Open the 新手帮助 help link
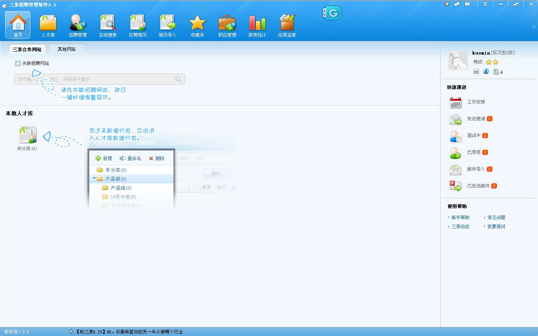The image size is (538, 336). 460,218
